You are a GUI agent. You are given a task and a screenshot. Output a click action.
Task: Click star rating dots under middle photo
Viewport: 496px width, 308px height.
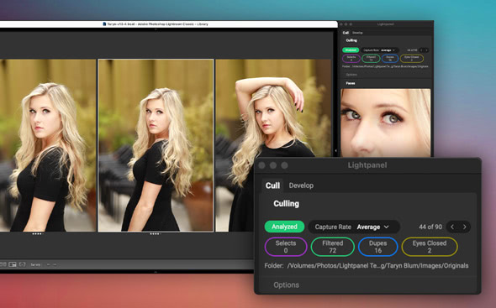point(155,234)
